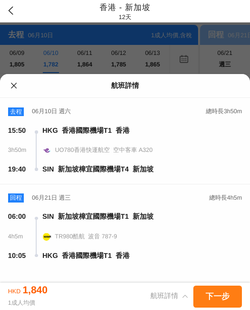Close the 航班詳情 panel with the X
Viewport: 250px width, 310px height.
click(x=14, y=86)
